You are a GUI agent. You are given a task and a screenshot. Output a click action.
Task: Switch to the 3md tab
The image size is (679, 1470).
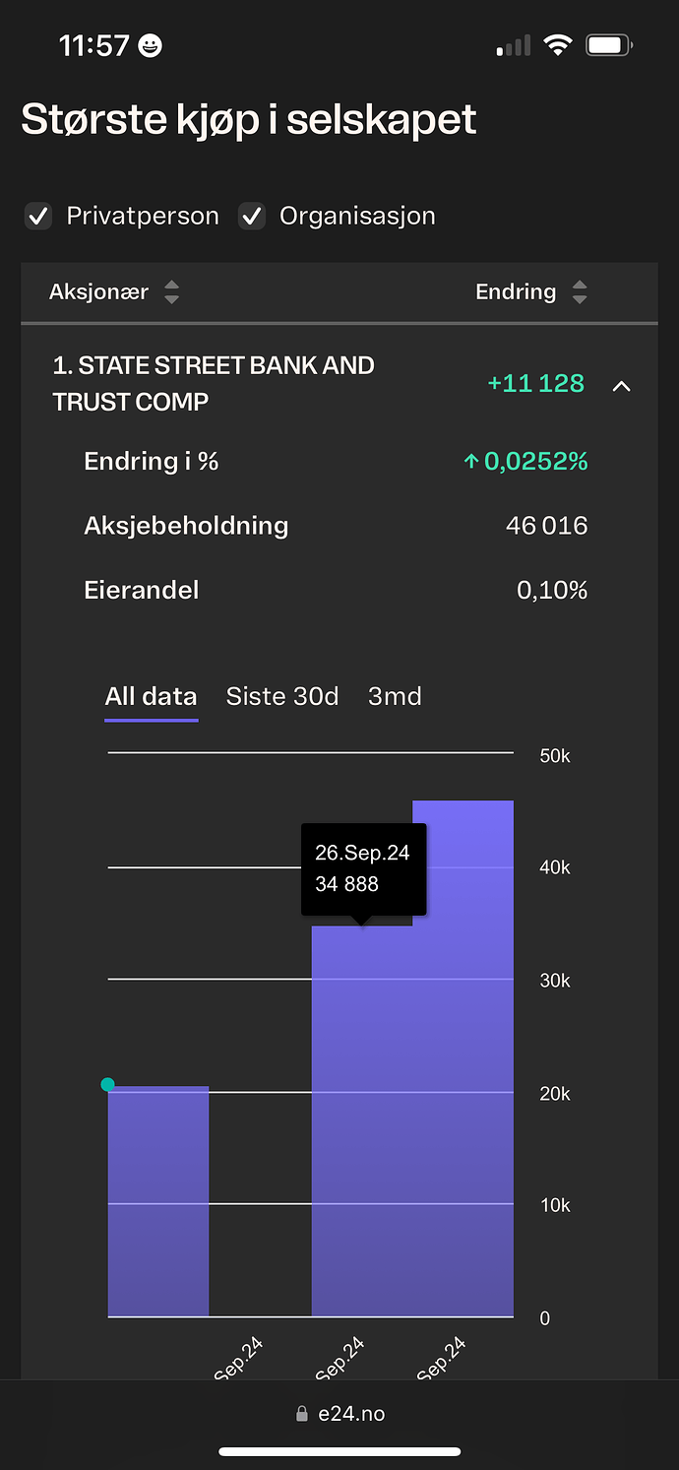click(395, 696)
